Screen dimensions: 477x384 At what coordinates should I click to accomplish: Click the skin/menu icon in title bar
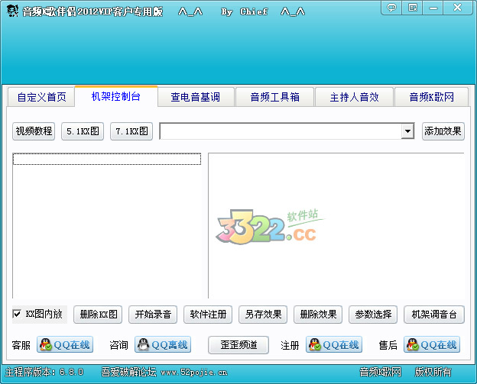coord(413,8)
